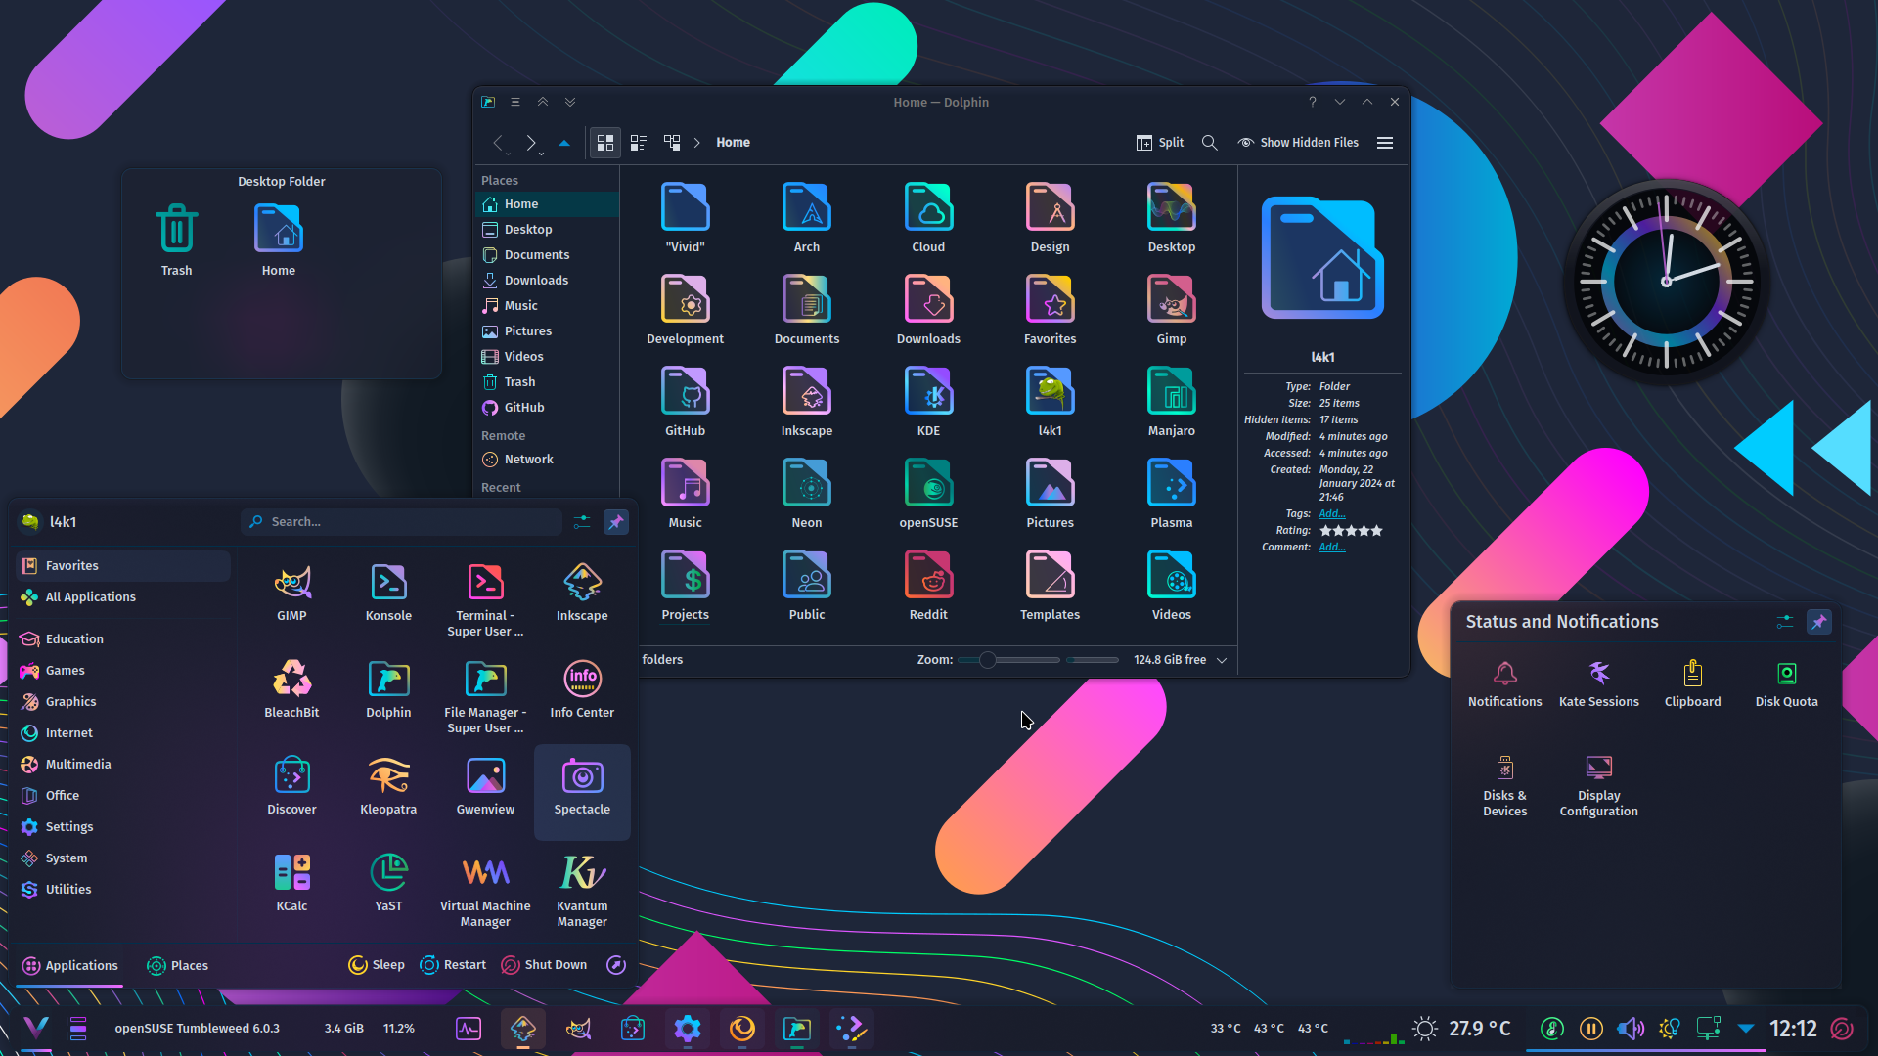Open Trash on the Desktop Folder widget

176,240
